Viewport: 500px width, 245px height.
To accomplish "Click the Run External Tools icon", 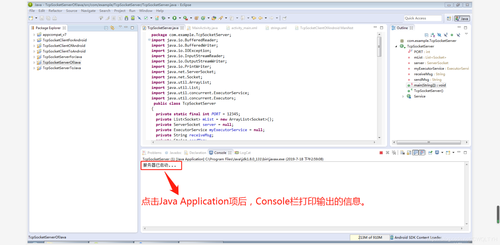I will point(185,18).
